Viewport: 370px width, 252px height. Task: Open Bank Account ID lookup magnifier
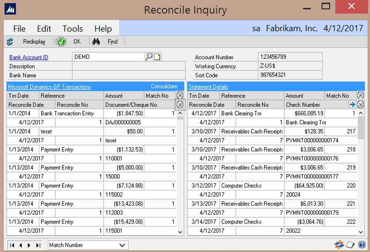(x=149, y=57)
